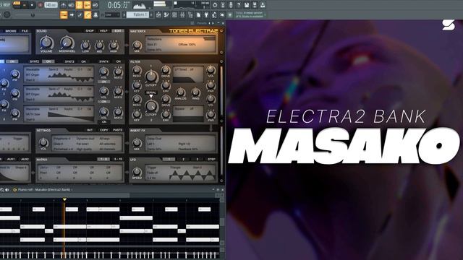Select the SYNT4 tab
The height and width of the screenshot is (260, 463).
coord(104,61)
